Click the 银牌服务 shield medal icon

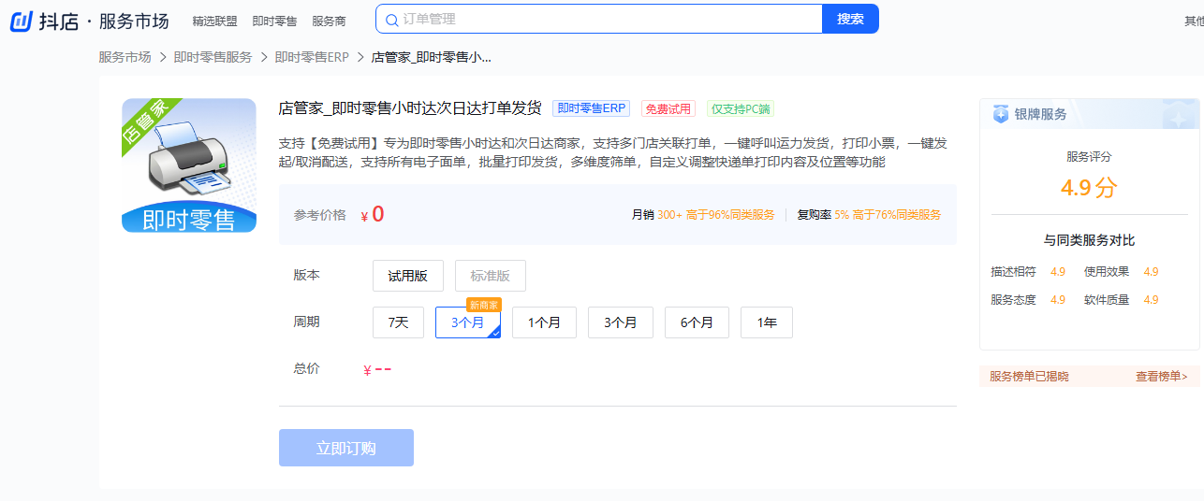pos(1000,114)
